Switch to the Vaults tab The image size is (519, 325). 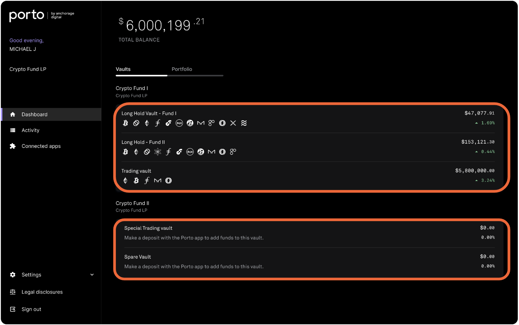123,69
